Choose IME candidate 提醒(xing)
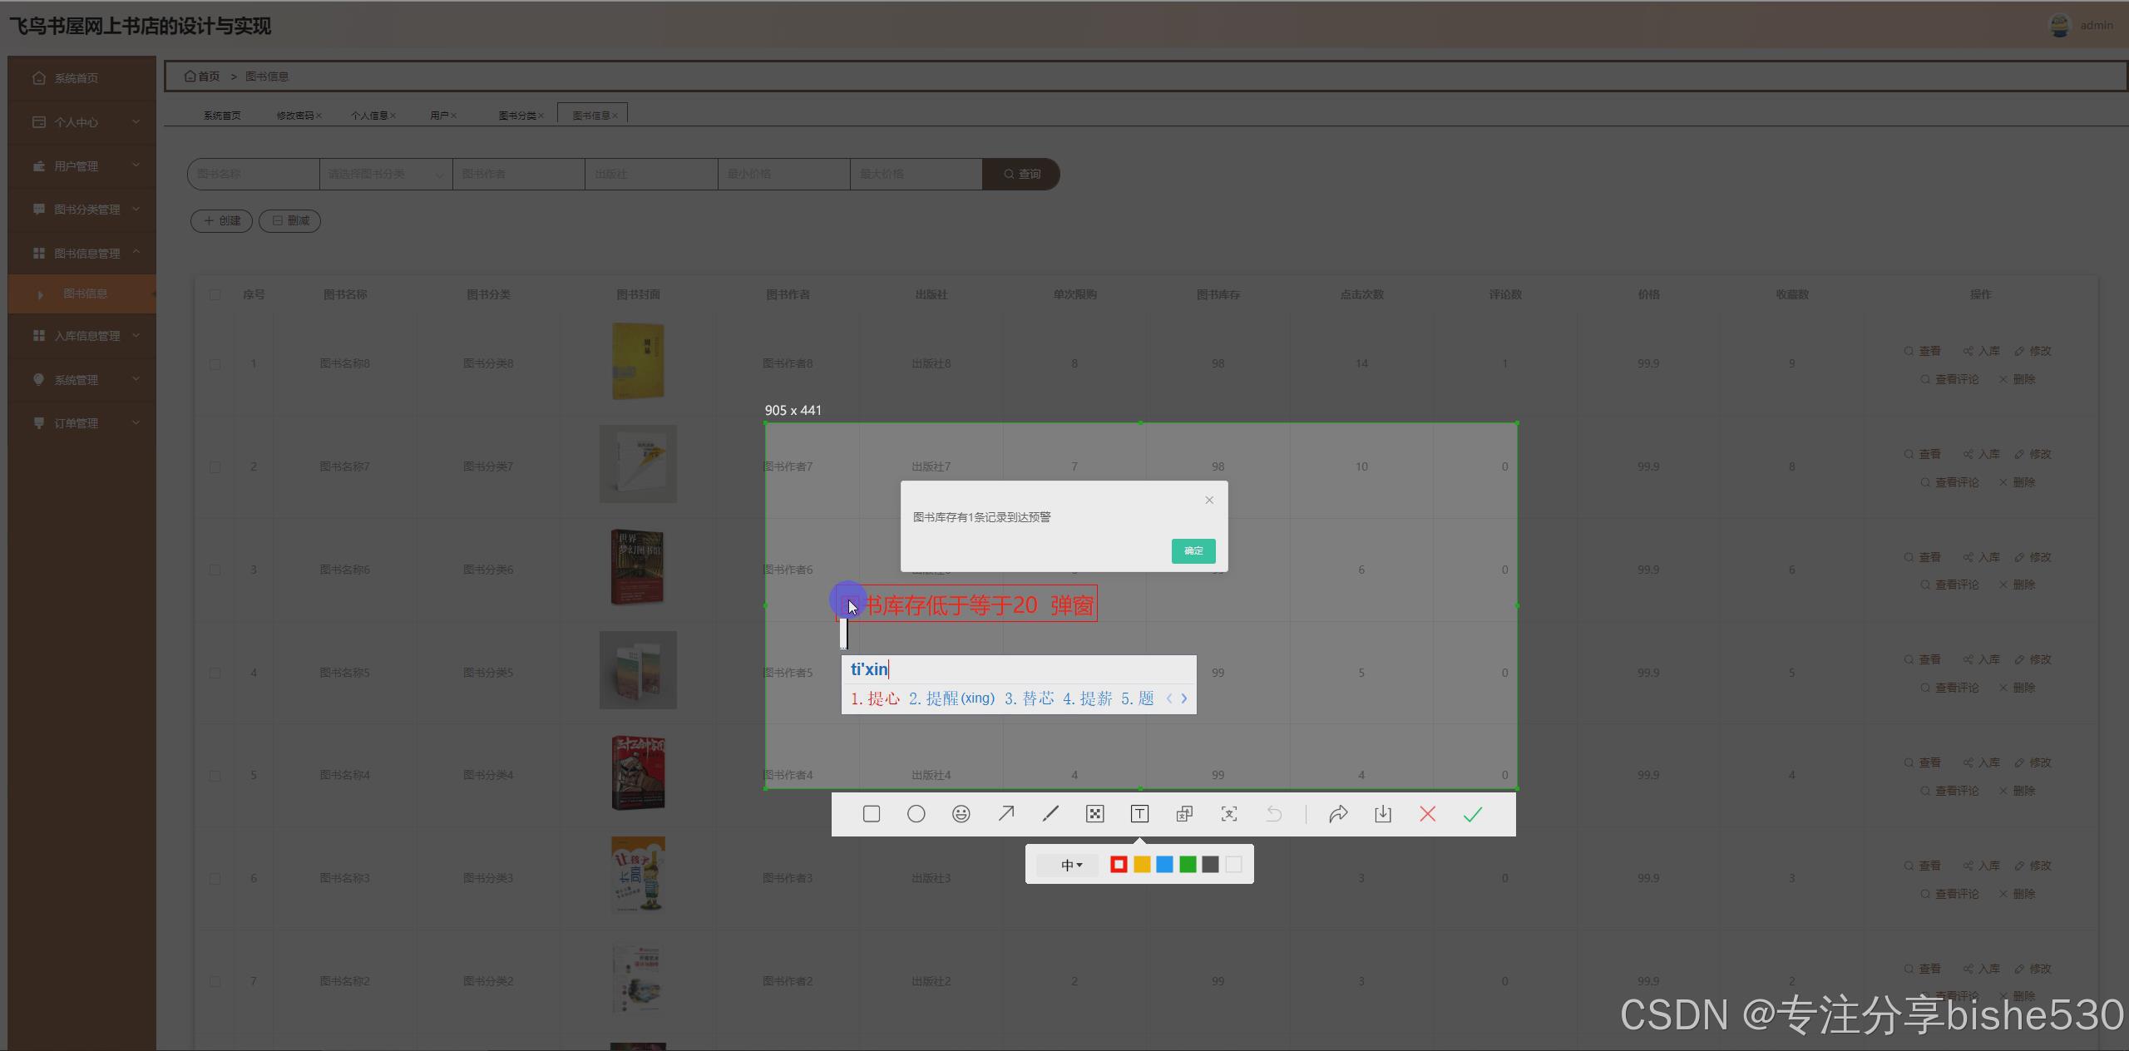The image size is (2129, 1051). (x=951, y=698)
